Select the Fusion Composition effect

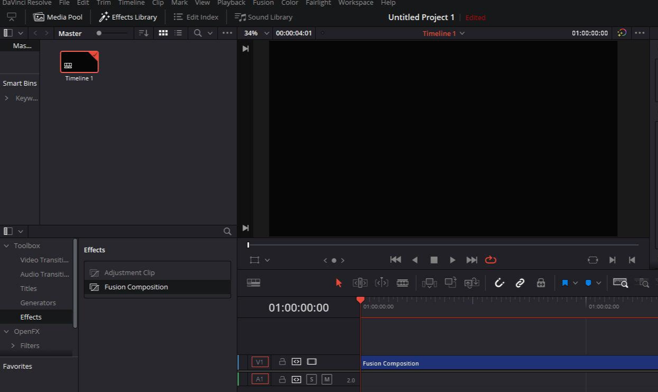[x=157, y=287]
